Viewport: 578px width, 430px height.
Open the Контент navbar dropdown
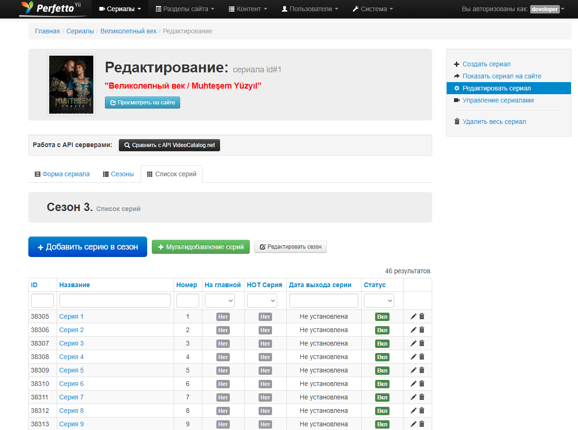248,9
